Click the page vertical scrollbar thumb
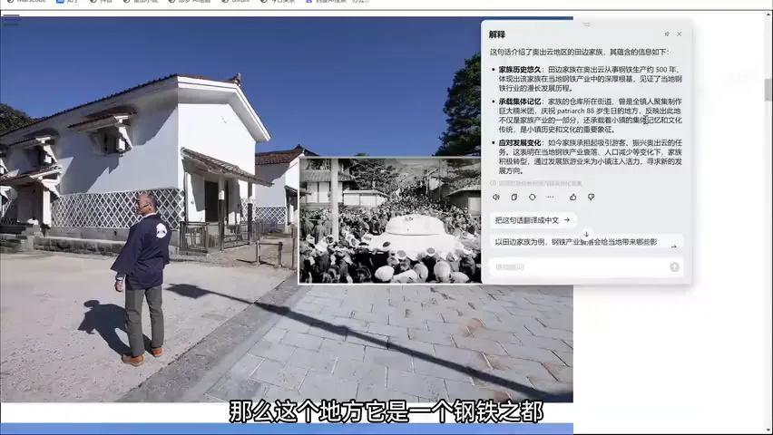 pyautogui.click(x=768, y=90)
